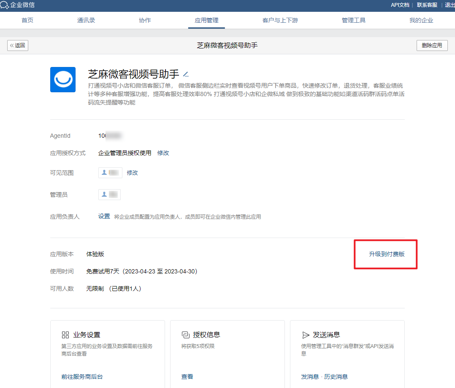The image size is (455, 388).
Task: Click the 授权信息 overlapping squares icon
Action: pos(185,335)
